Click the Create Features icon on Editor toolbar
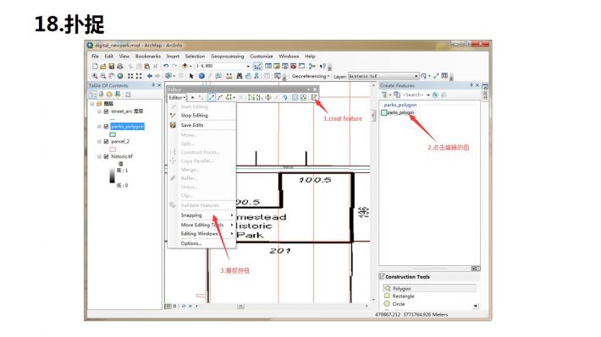Screen dimensions: 601x337 click(314, 97)
